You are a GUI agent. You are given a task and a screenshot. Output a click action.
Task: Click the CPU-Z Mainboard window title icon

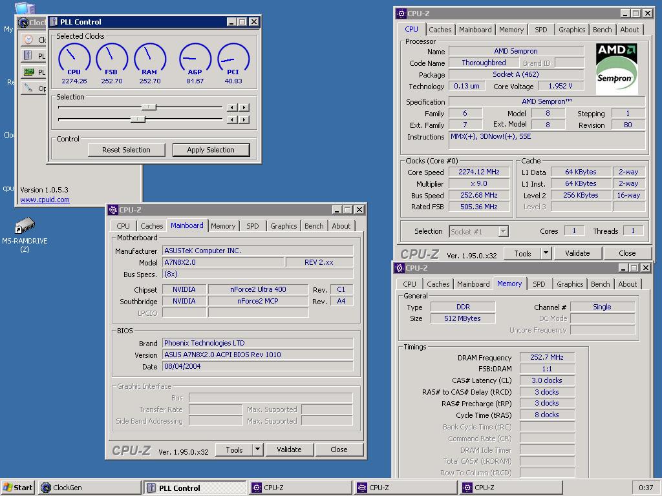pos(112,210)
